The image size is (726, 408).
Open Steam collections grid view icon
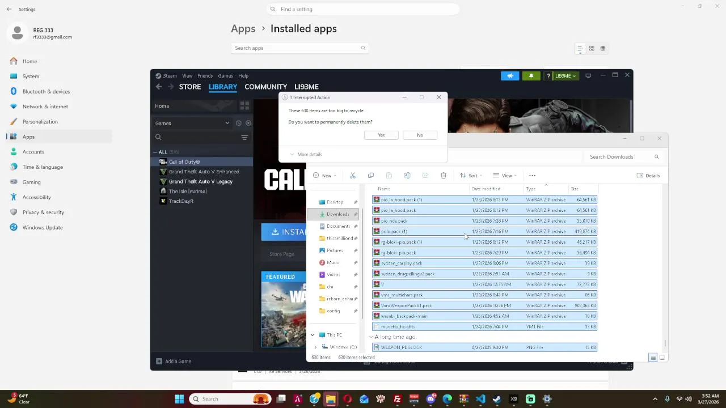tap(244, 105)
